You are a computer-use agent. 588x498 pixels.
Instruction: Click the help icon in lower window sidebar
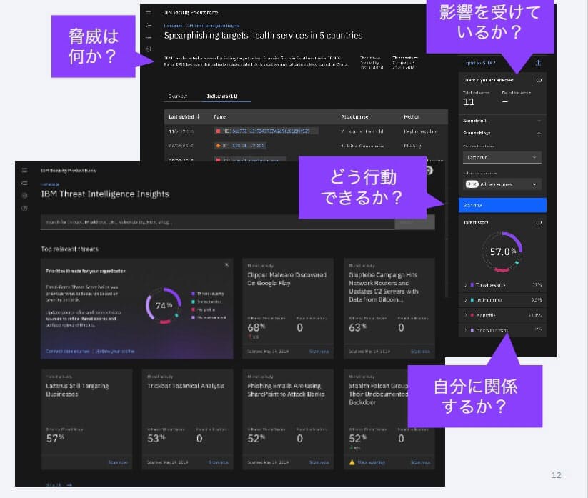(24, 208)
